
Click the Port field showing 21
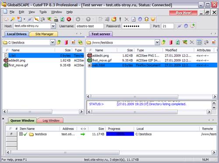pos(167,26)
